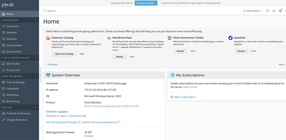The height and width of the screenshot is (140, 286).
Task: Open Home in the sidebar
Action: (19, 14)
